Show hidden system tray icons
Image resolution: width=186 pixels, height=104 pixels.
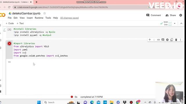point(145,102)
